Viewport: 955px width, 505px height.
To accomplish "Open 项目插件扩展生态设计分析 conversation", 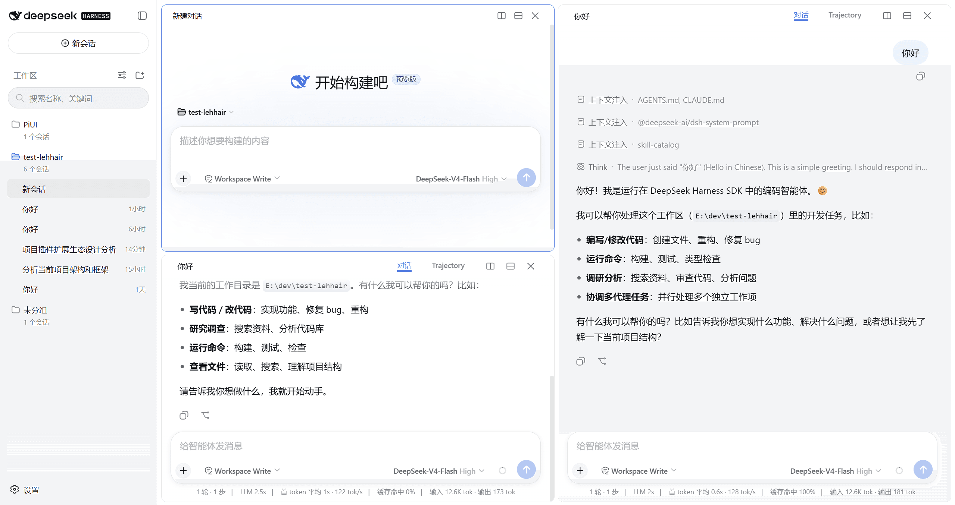I will 78,249.
